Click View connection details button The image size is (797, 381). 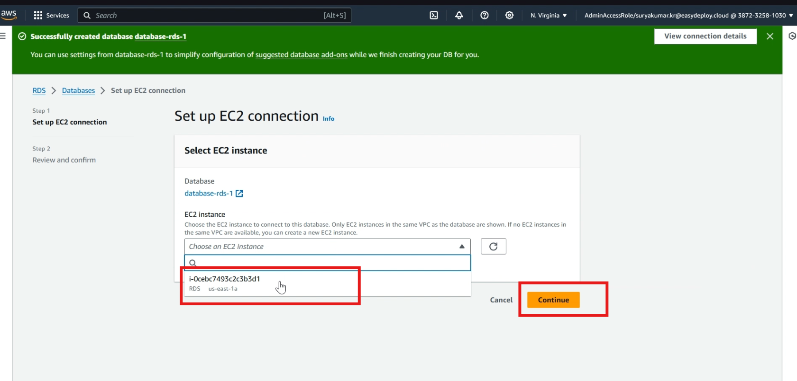pyautogui.click(x=705, y=36)
